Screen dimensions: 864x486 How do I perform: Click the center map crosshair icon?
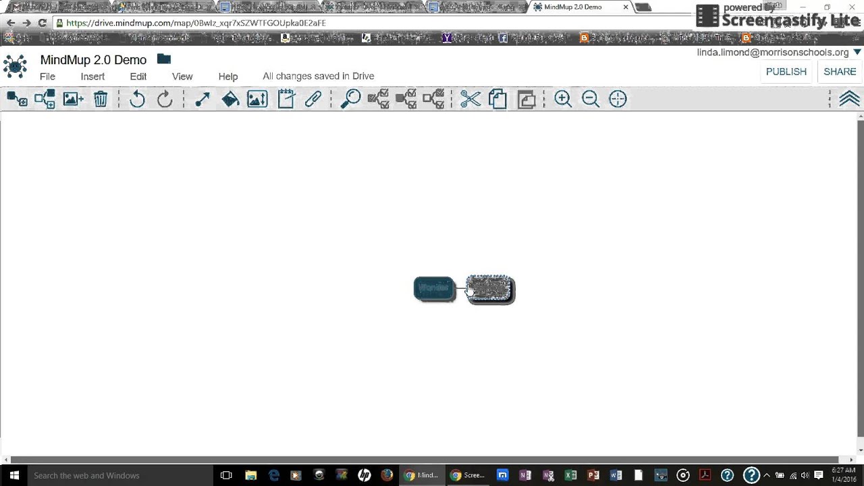click(618, 99)
